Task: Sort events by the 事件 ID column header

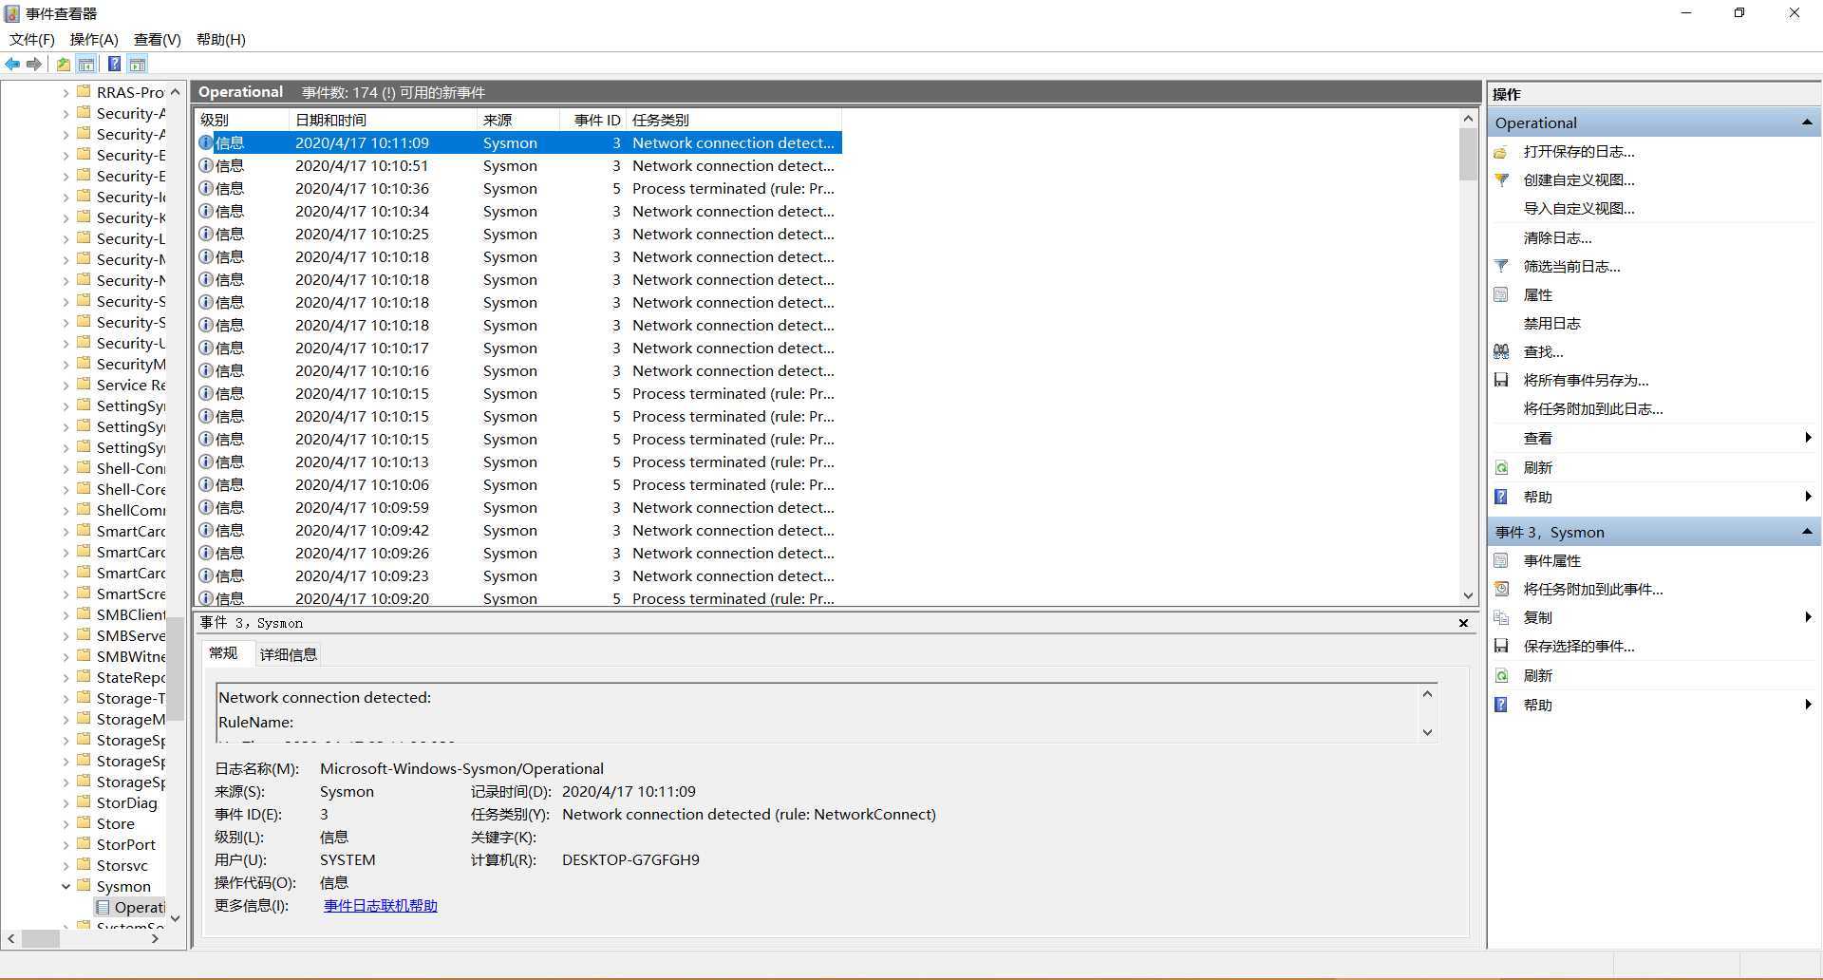Action: 592,120
